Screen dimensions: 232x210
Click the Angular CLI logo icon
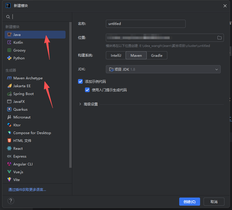9,164
